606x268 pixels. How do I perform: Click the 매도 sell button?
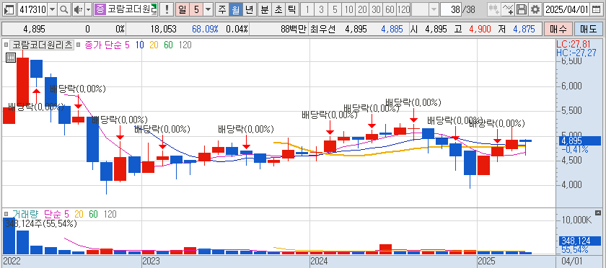588,29
